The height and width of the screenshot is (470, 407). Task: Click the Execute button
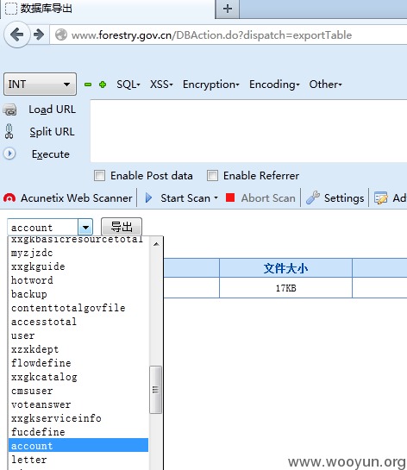point(51,154)
